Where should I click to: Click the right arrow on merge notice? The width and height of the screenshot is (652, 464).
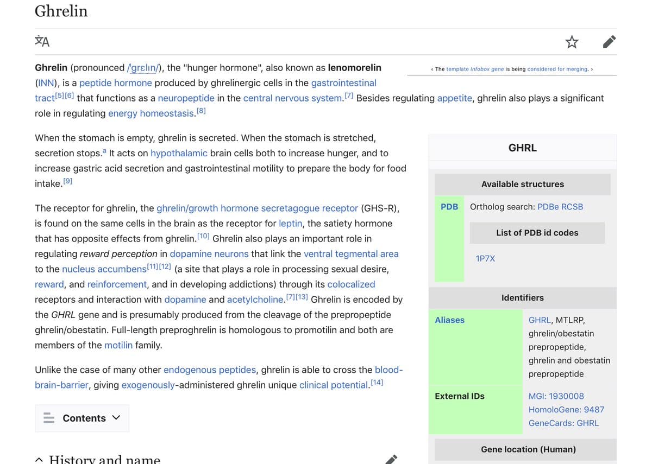(592, 69)
